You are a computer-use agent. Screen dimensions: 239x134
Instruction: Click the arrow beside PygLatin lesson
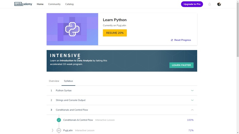(53, 130)
